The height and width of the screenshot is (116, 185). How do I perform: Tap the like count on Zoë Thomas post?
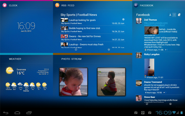(166, 50)
